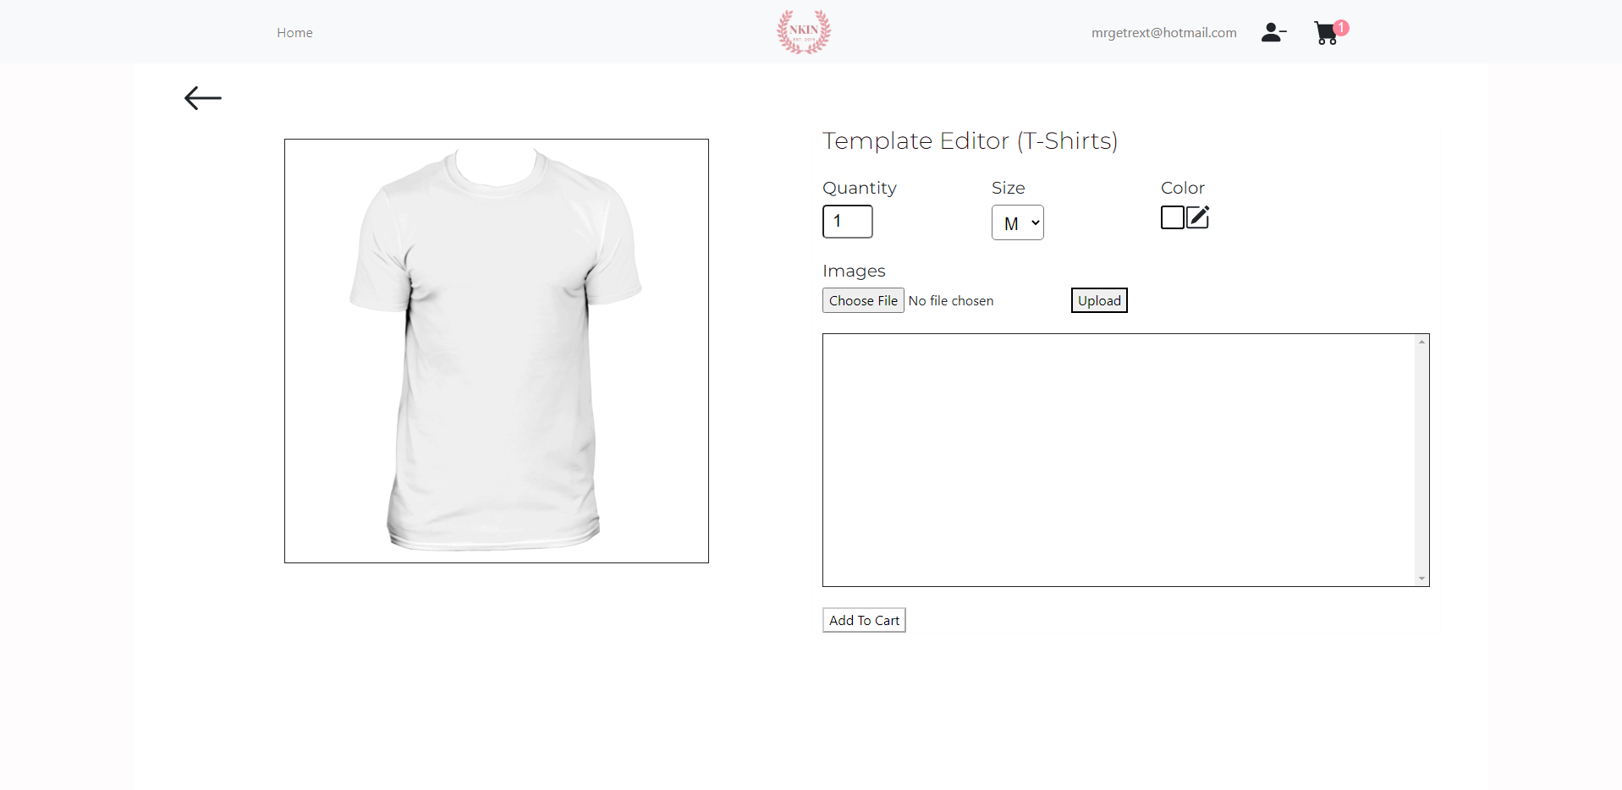Open the Size dropdown
Screen dimensions: 1622x790
[1018, 222]
